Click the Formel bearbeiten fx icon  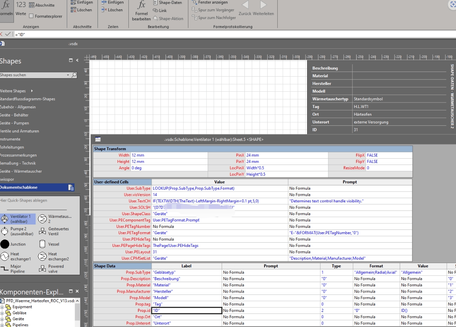tap(142, 5)
